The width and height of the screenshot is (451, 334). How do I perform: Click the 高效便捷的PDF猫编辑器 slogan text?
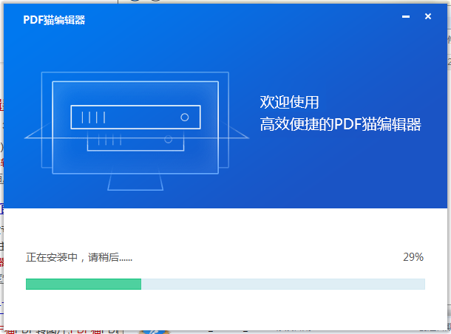[340, 125]
